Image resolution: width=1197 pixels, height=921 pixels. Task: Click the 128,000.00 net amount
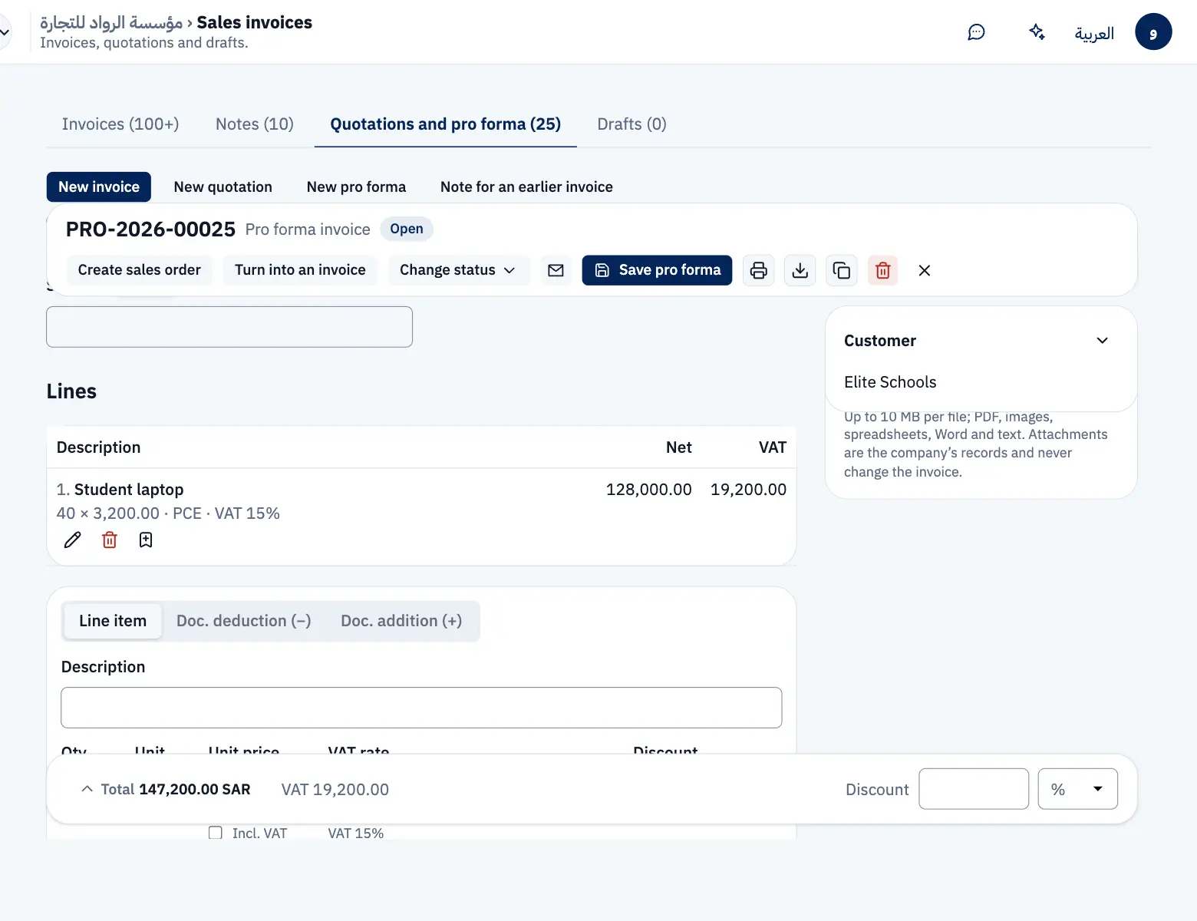[649, 490]
